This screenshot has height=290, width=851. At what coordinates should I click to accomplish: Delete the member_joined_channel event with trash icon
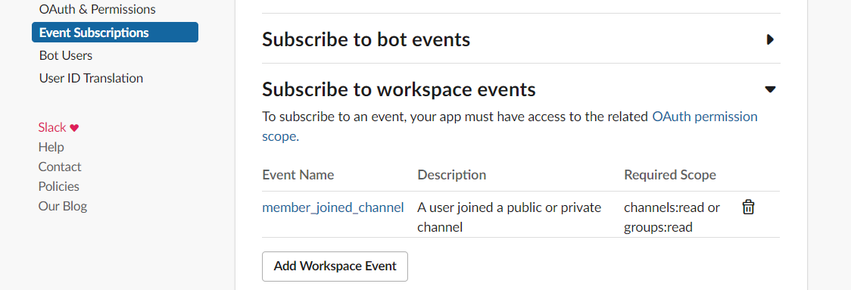(748, 207)
